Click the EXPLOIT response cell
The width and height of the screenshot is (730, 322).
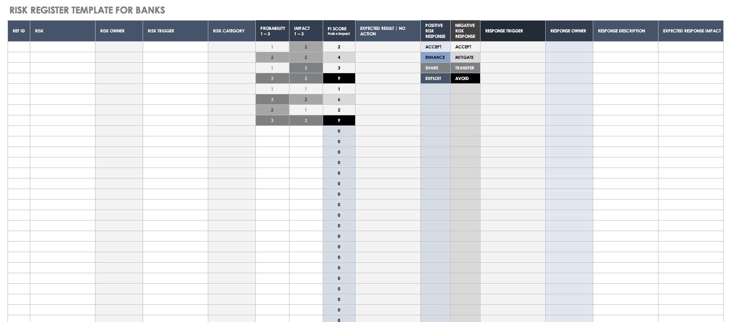coord(435,78)
